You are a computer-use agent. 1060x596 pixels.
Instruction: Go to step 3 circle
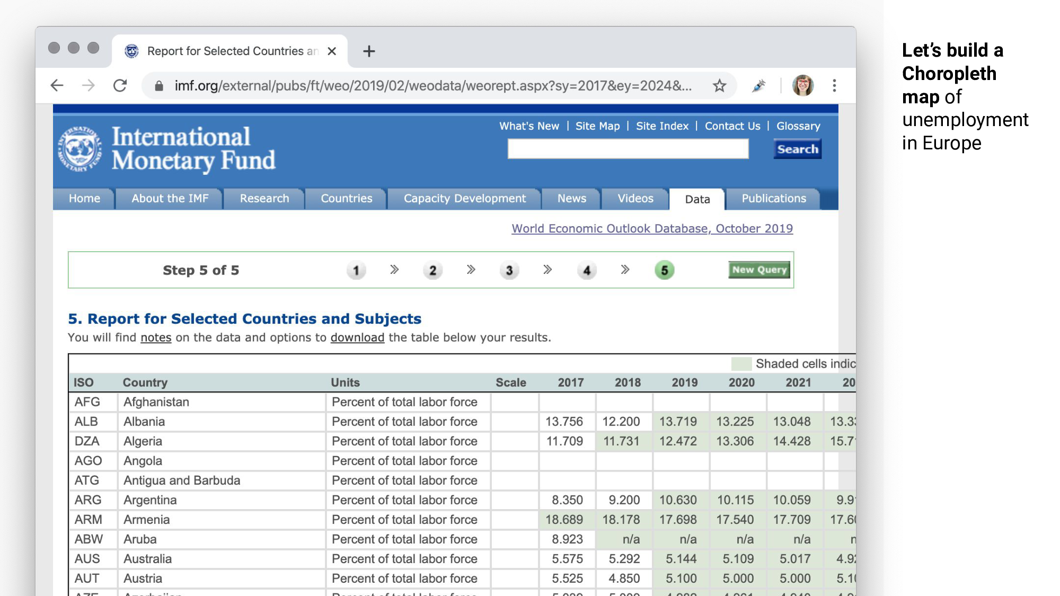[x=509, y=270]
